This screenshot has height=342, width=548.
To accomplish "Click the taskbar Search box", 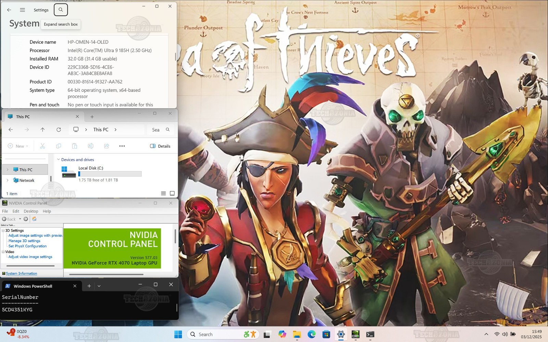I will click(x=223, y=334).
